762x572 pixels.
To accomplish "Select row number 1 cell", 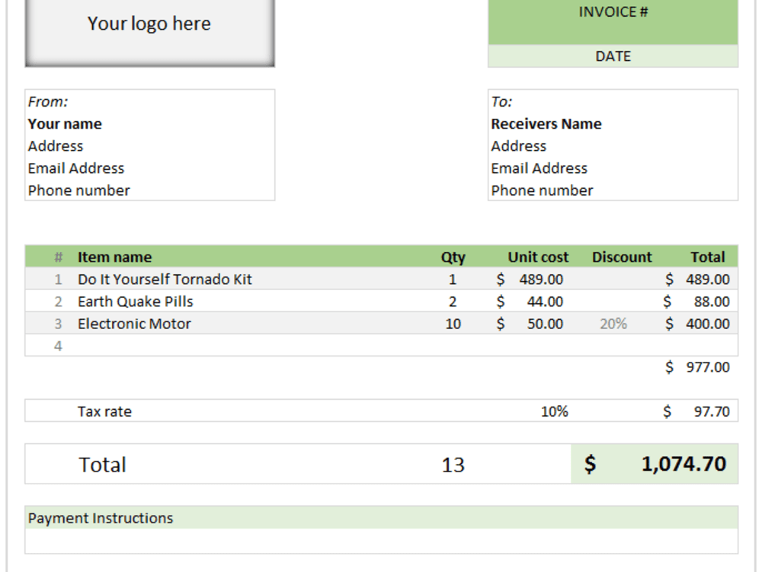I will tap(59, 280).
